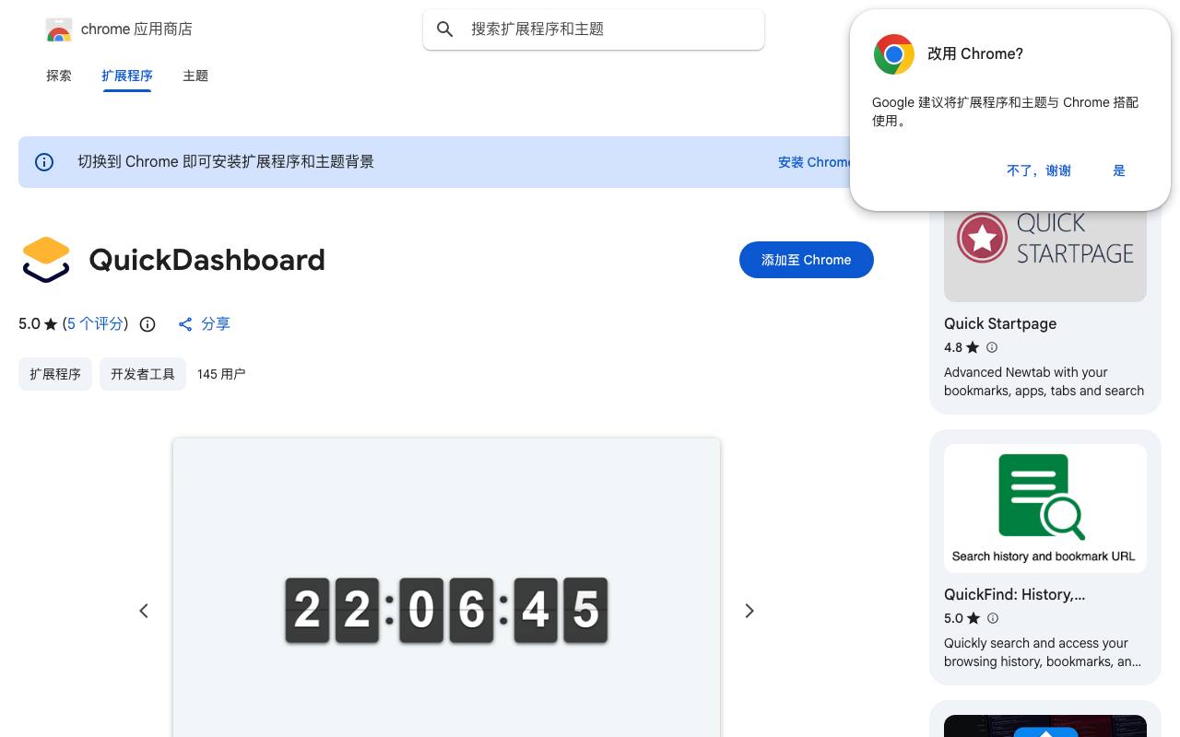Viewport: 1180px width, 737px height.
Task: Click the info icon in the blue banner
Action: pyautogui.click(x=44, y=162)
